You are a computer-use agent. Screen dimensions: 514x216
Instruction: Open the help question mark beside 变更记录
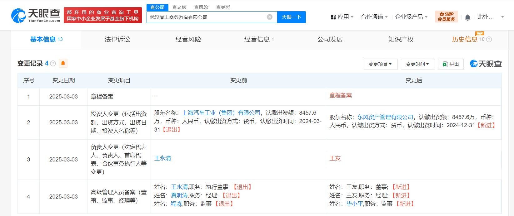(53, 64)
